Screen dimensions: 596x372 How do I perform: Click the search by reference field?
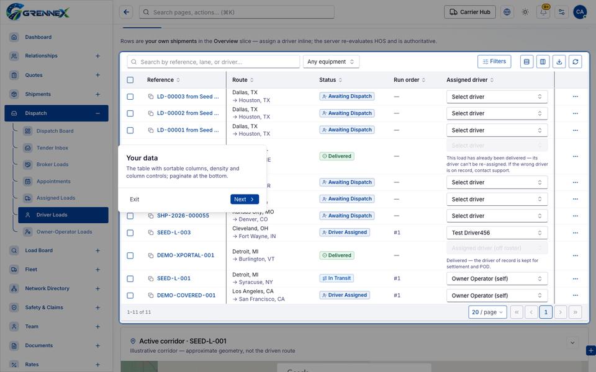point(213,61)
